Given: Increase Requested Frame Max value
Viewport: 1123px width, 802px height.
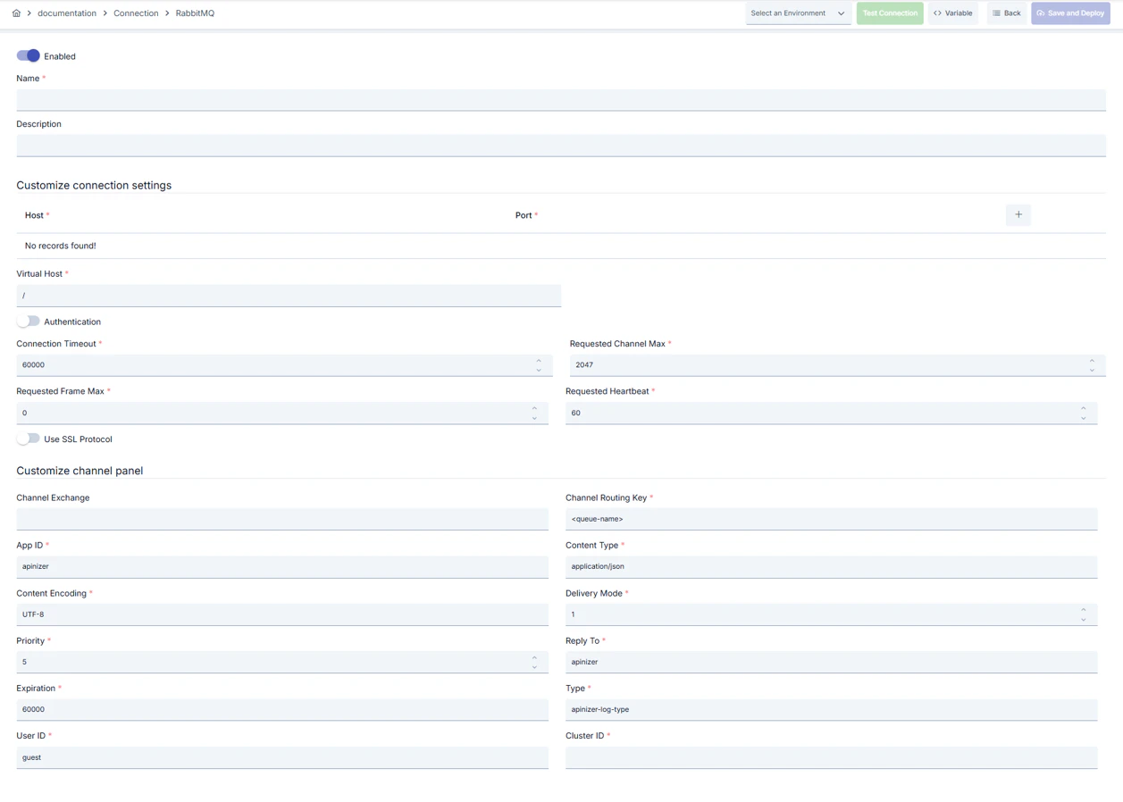Looking at the screenshot, I should coord(534,409).
